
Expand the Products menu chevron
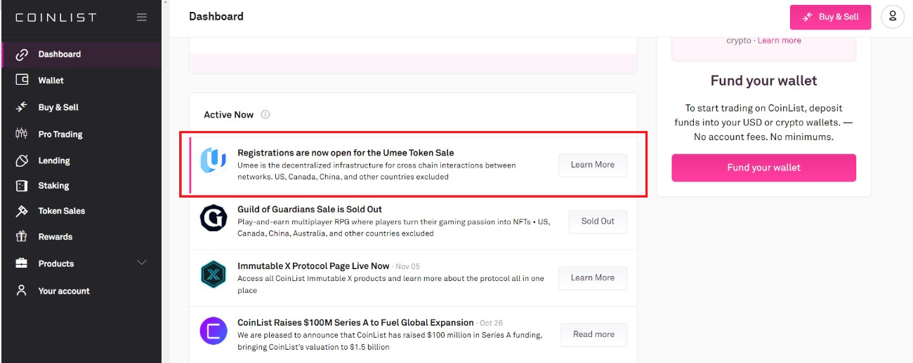tap(141, 263)
